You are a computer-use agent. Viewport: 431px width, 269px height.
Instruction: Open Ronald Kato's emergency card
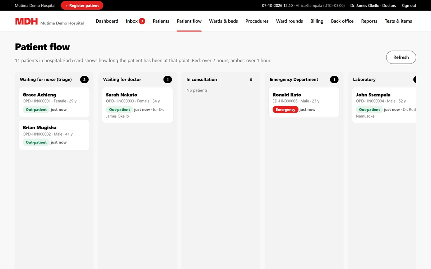click(304, 102)
